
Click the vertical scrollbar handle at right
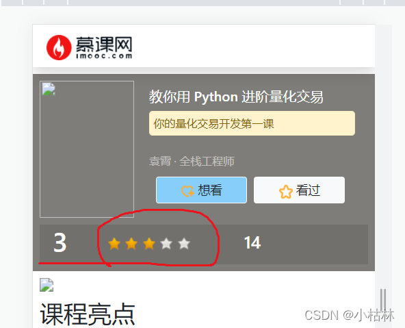pos(383,300)
